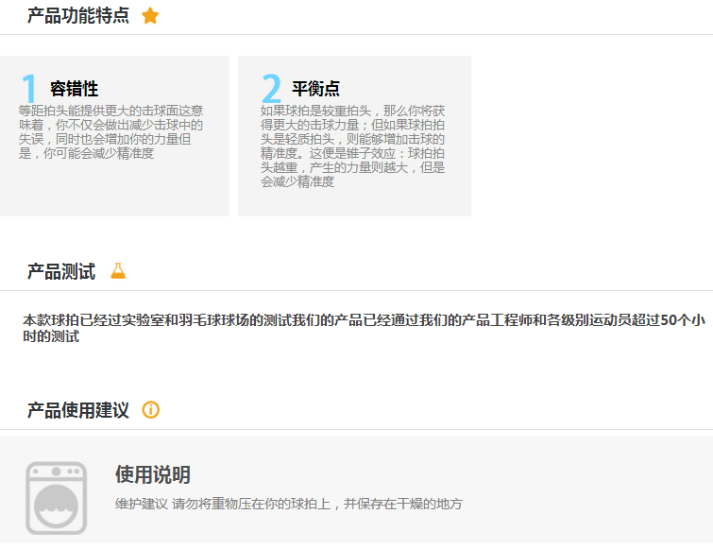Click the washing machine care icon

[56, 498]
